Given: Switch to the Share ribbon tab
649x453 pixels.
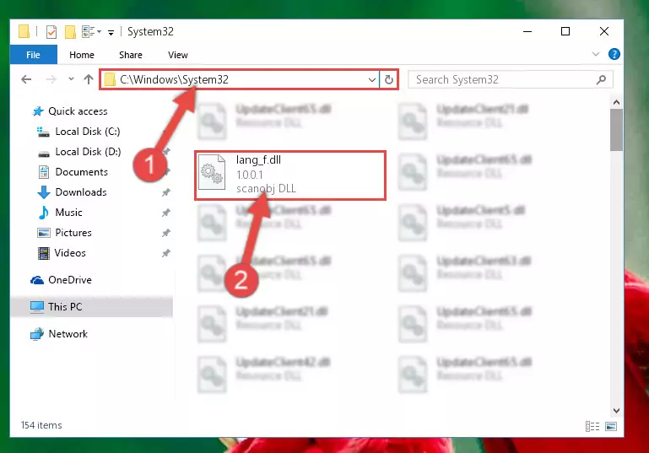Looking at the screenshot, I should click(130, 55).
